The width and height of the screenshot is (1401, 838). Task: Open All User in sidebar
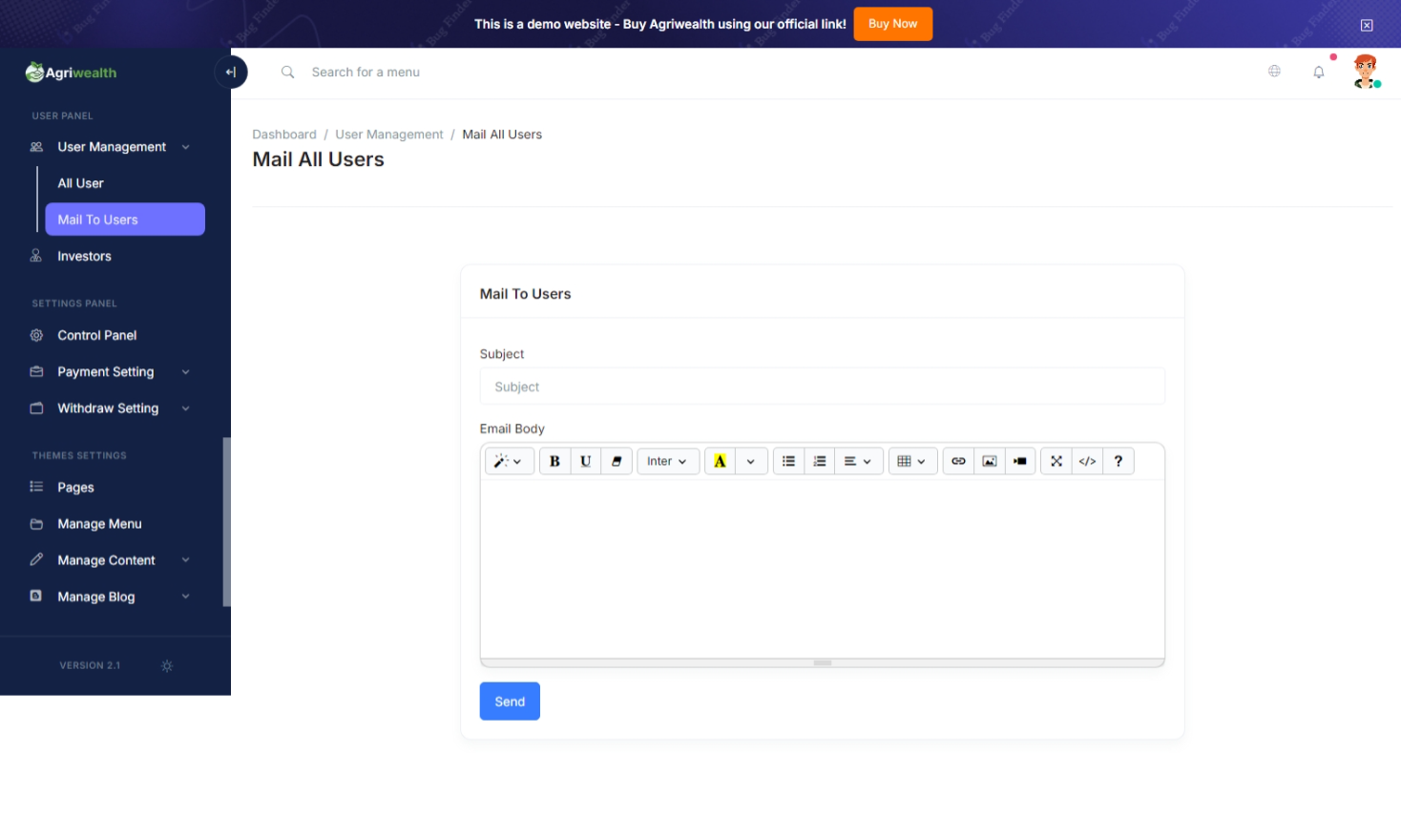tap(81, 183)
